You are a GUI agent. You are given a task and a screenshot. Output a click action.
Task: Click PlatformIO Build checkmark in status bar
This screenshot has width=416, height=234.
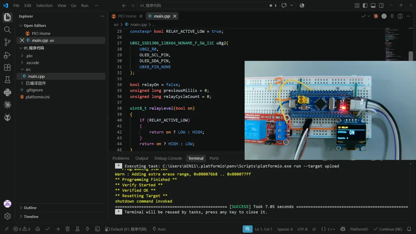[x=47, y=229]
